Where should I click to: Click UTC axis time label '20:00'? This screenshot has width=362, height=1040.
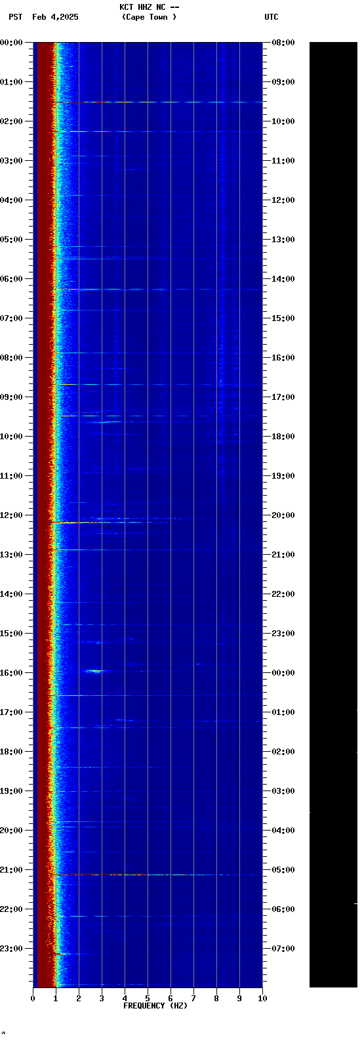pyautogui.click(x=283, y=515)
